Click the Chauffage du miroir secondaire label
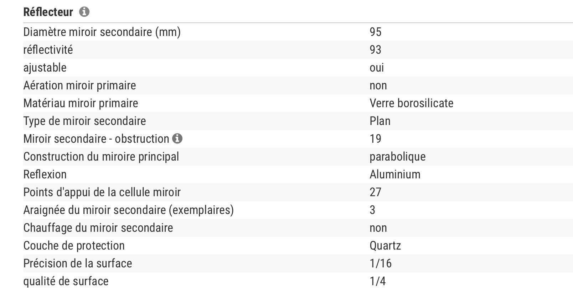573x298 pixels. (x=98, y=228)
